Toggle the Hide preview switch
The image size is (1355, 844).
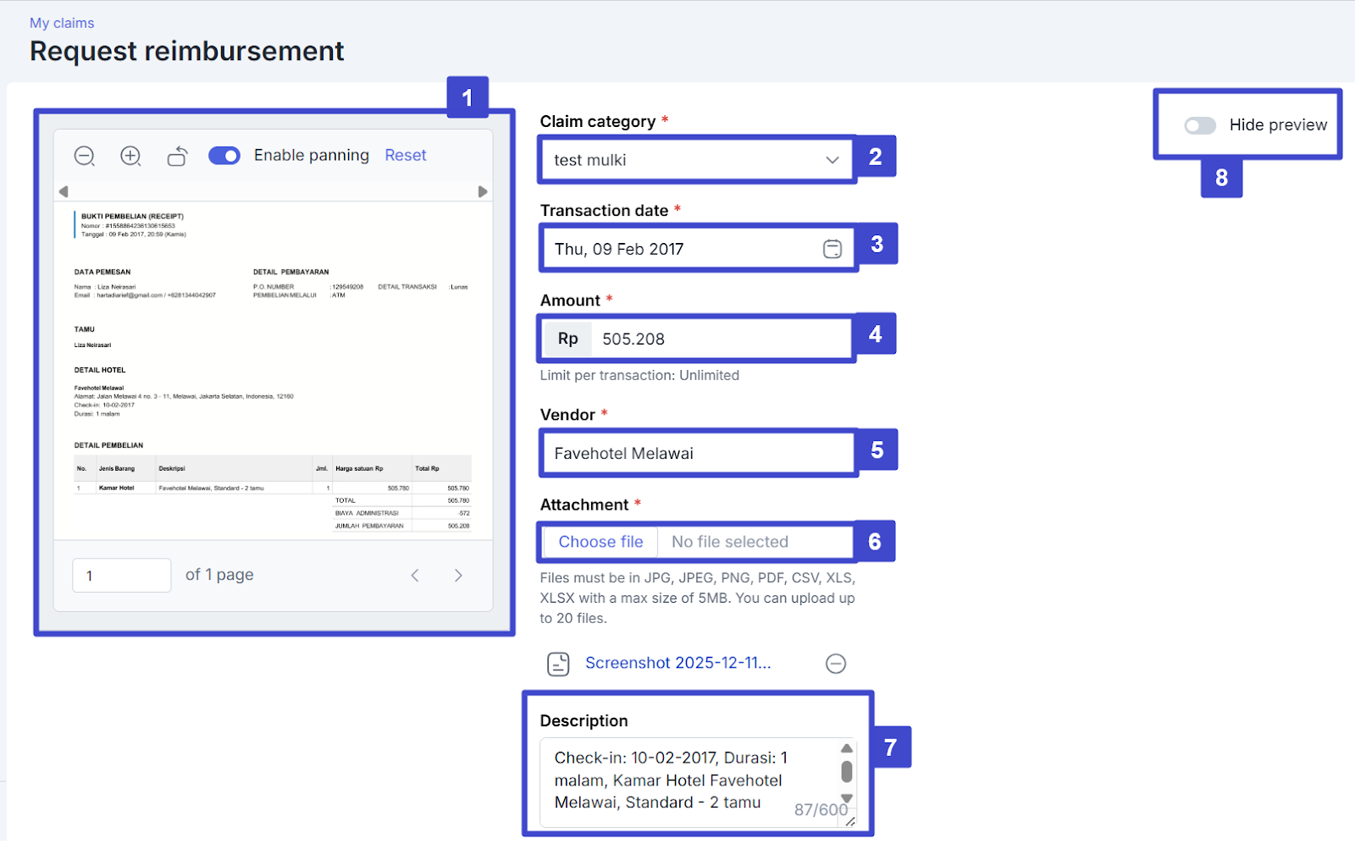tap(1200, 126)
